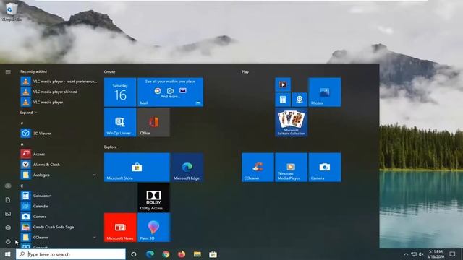This screenshot has height=260, width=463.
Task: Open the Camera tile
Action: tap(325, 167)
